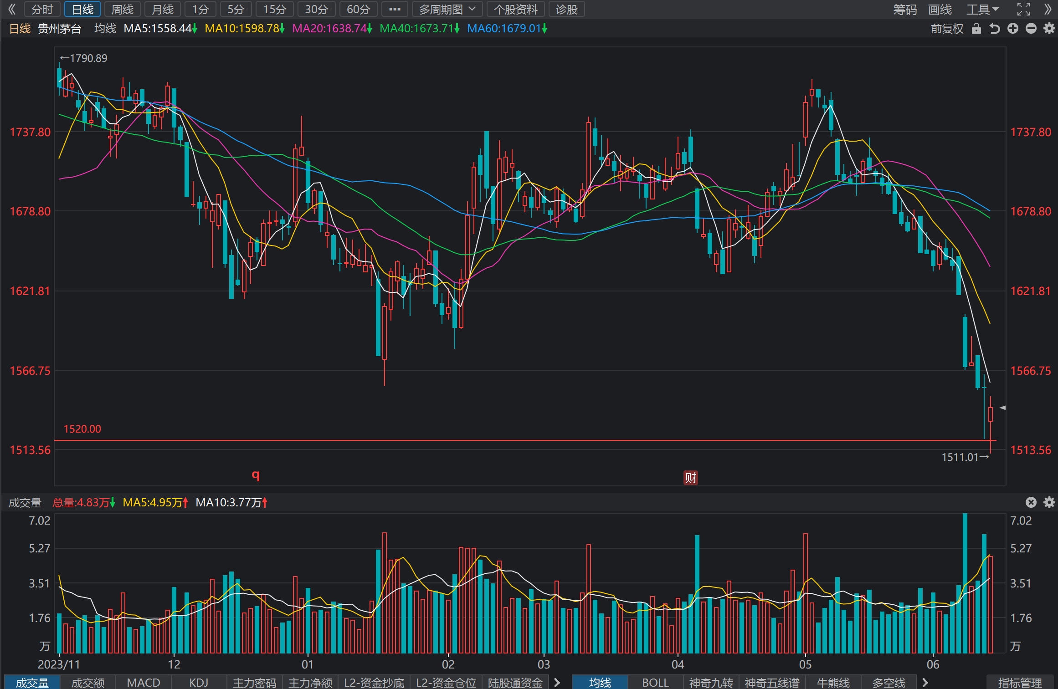Image resolution: width=1058 pixels, height=689 pixels.
Task: Click the 1511.01 low price annotation
Action: pyautogui.click(x=965, y=457)
